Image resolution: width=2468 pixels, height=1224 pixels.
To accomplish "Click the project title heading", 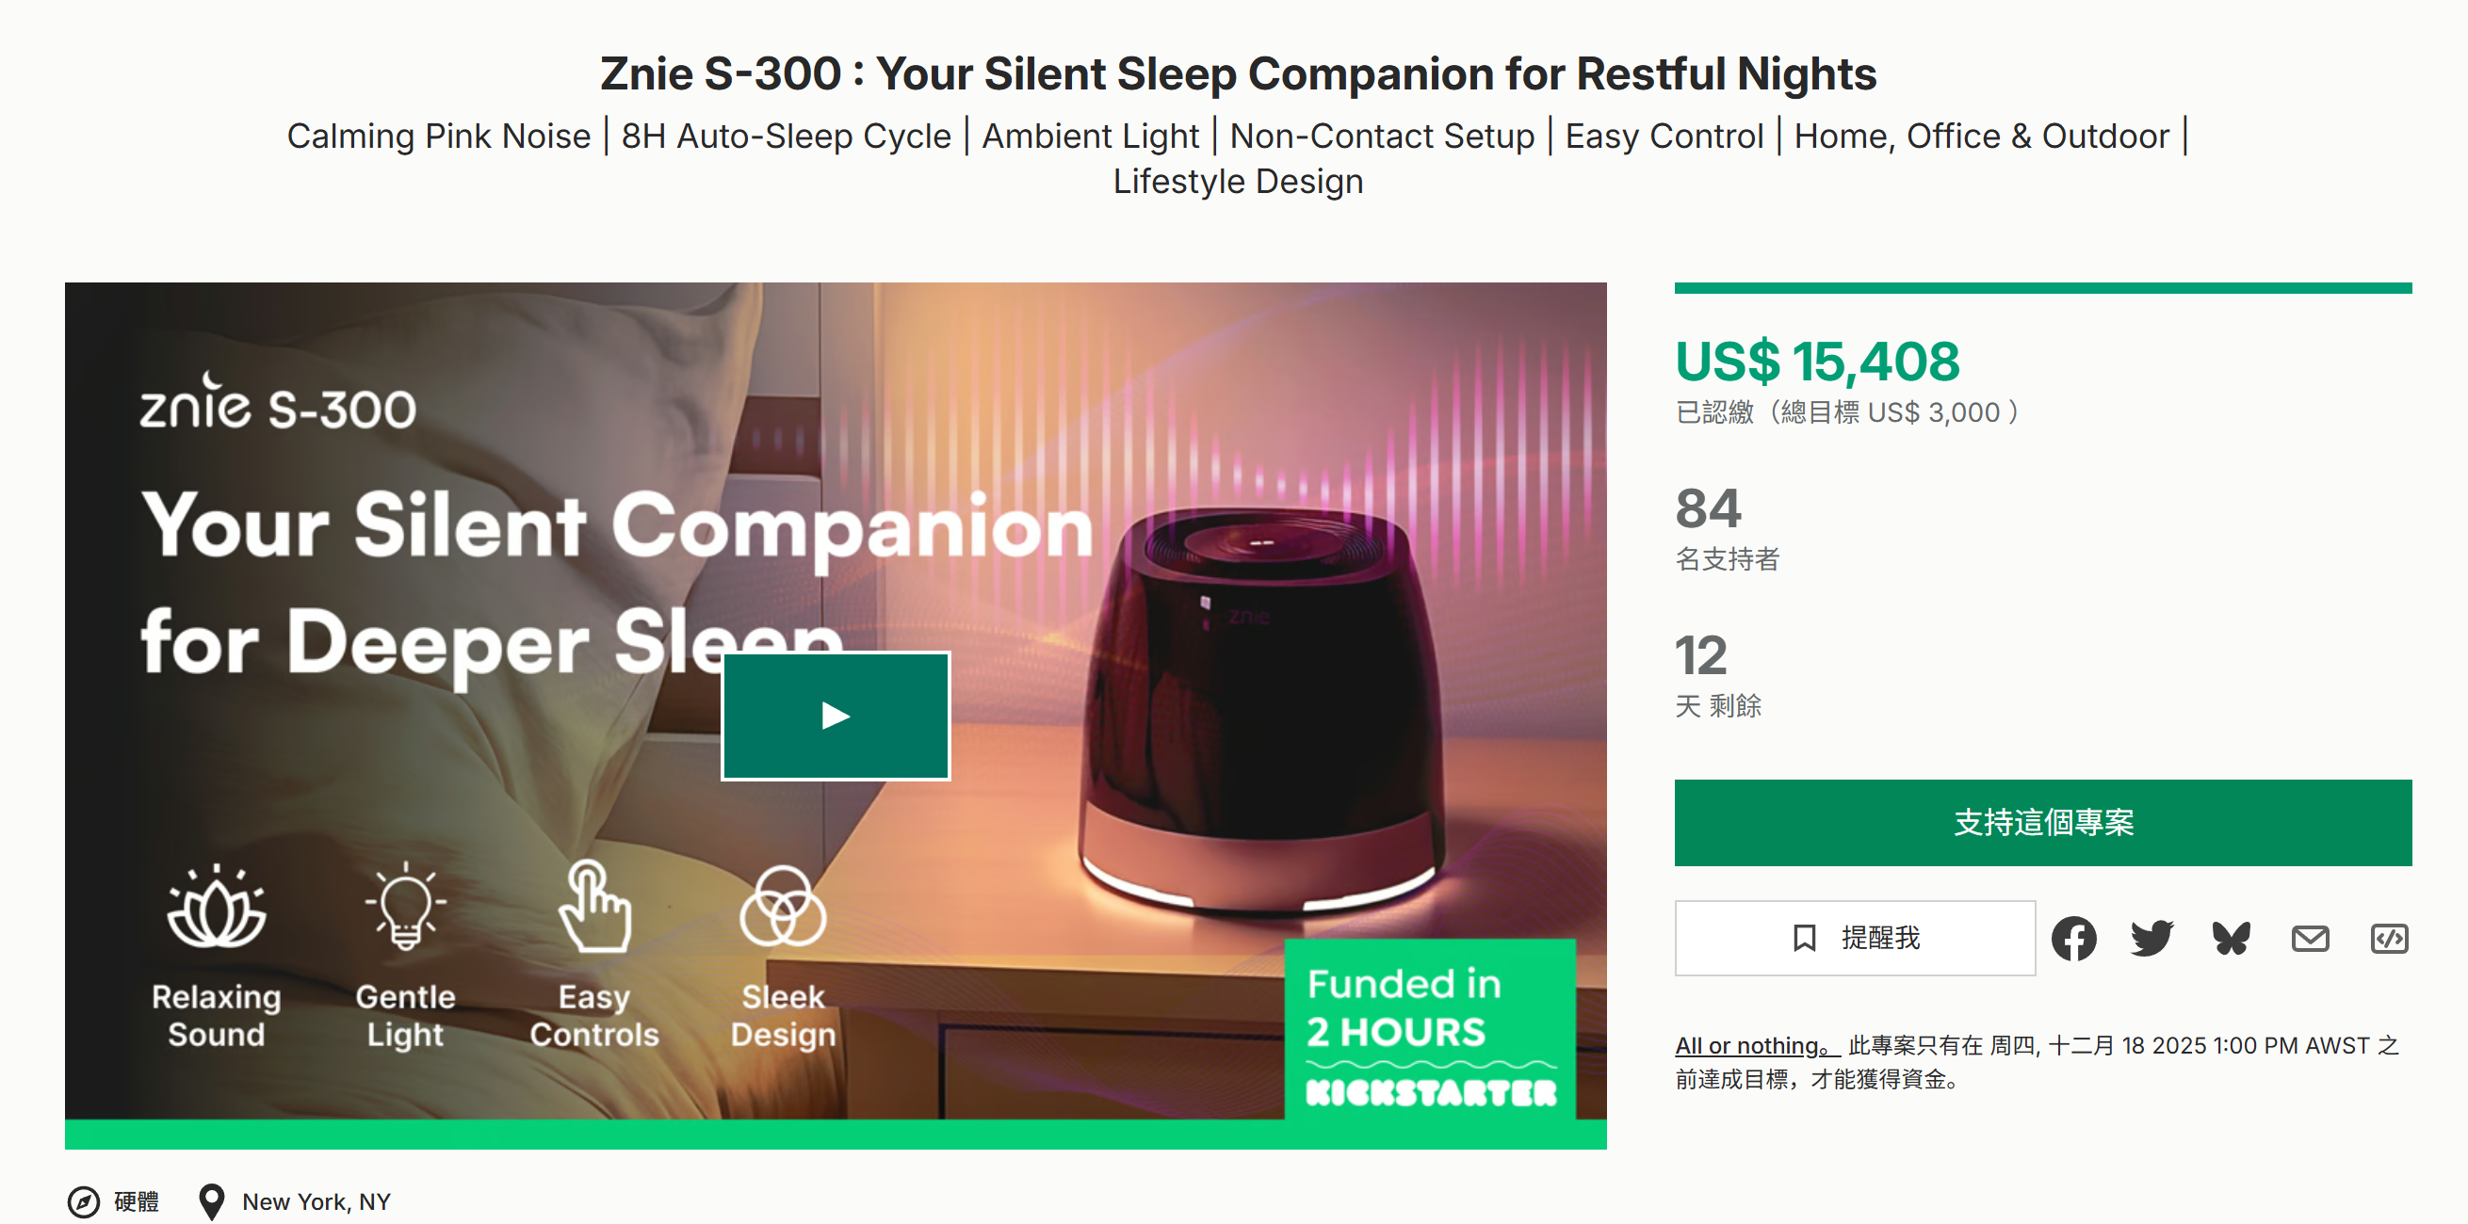I will (1234, 72).
